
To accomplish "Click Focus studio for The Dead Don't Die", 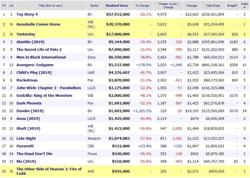I will [x=92, y=154].
